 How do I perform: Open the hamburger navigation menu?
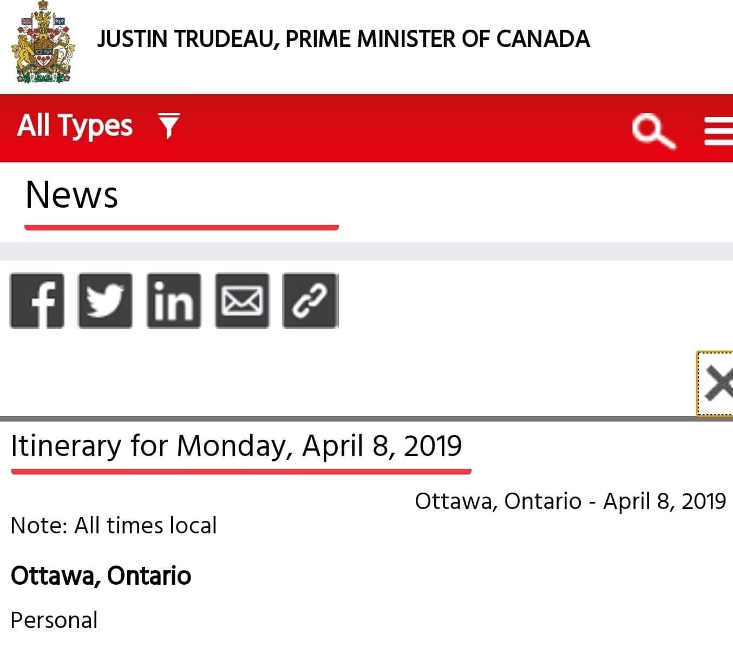click(x=718, y=132)
